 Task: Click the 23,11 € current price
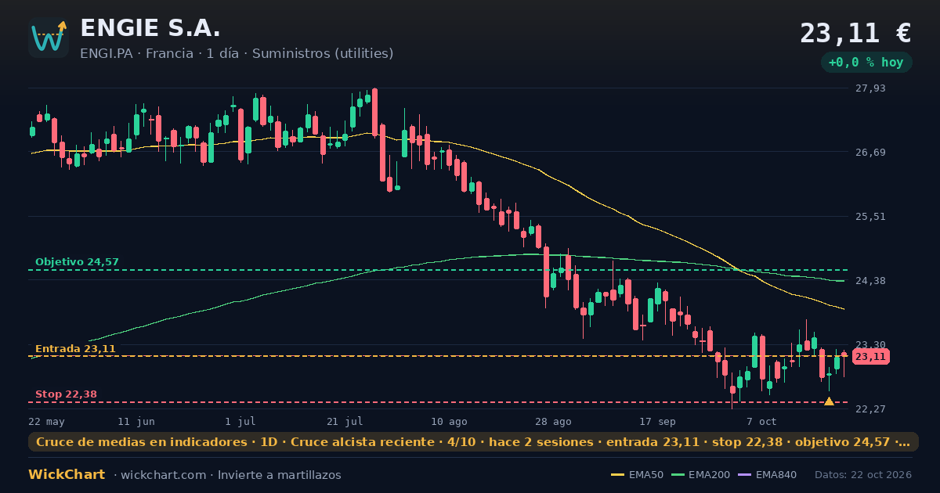pyautogui.click(x=855, y=33)
